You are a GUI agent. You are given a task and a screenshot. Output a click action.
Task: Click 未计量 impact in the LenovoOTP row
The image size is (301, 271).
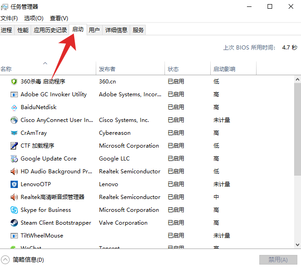[x=222, y=184]
